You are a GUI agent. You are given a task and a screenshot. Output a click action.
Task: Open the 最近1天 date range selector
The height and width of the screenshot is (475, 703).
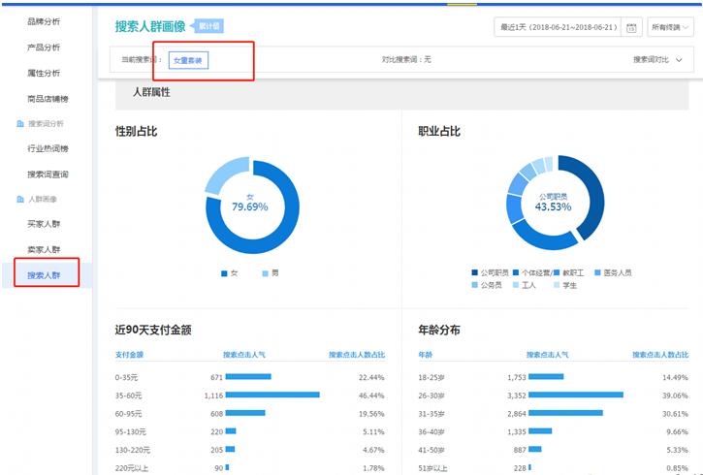pos(559,27)
